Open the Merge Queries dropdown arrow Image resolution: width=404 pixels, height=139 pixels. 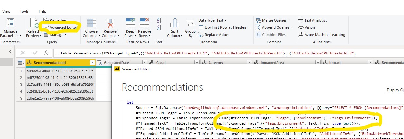[x=289, y=20]
